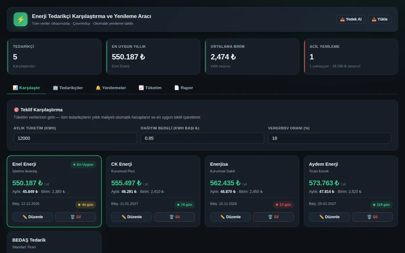Image resolution: width=405 pixels, height=253 pixels.
Task: Delete the Enel Enerji offer
Action: [x=76, y=217]
